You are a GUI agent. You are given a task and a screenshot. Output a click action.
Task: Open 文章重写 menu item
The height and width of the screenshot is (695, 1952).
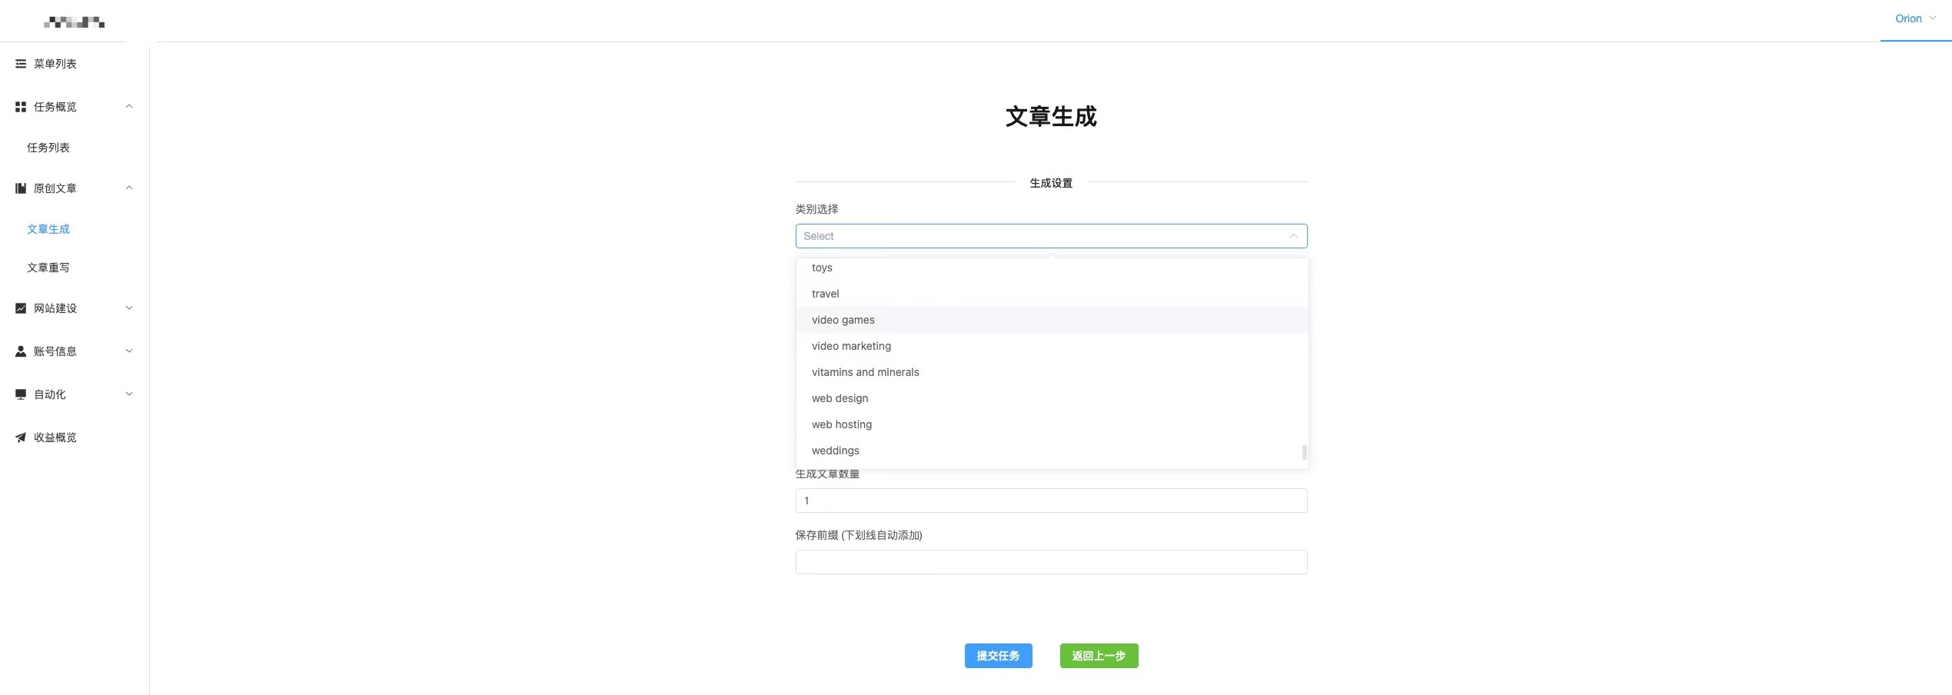48,268
